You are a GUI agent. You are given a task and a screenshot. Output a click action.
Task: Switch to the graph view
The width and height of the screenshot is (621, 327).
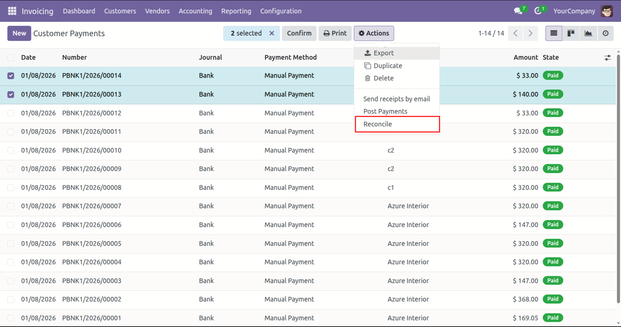click(588, 33)
